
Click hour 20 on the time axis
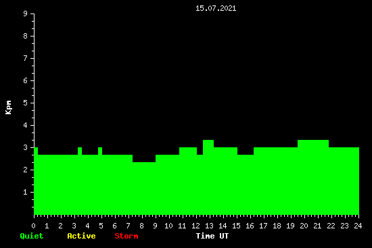(304, 226)
